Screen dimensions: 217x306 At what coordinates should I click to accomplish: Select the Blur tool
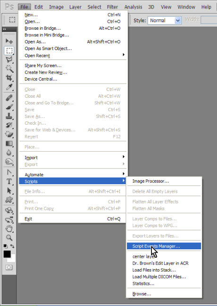pyautogui.click(x=9, y=153)
